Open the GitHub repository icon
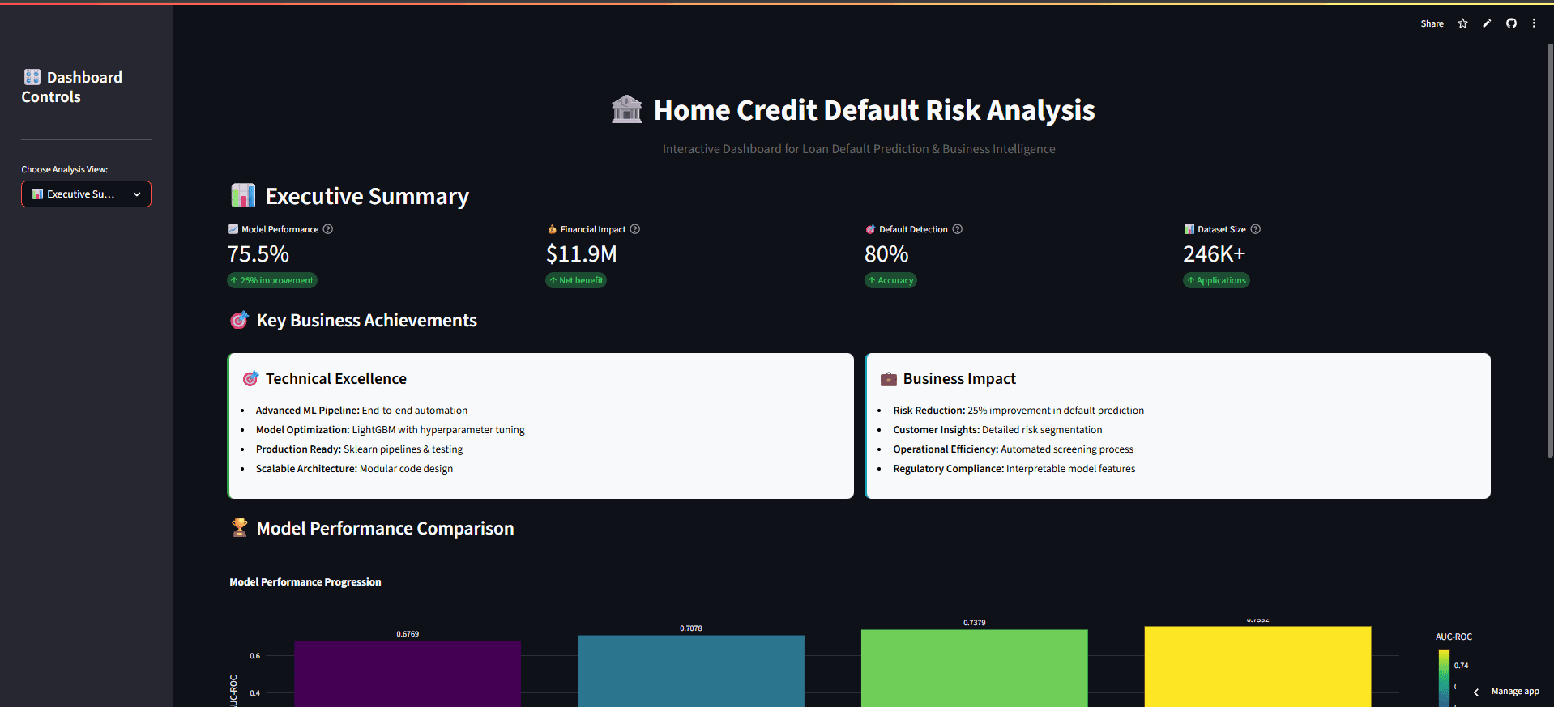 [x=1511, y=23]
